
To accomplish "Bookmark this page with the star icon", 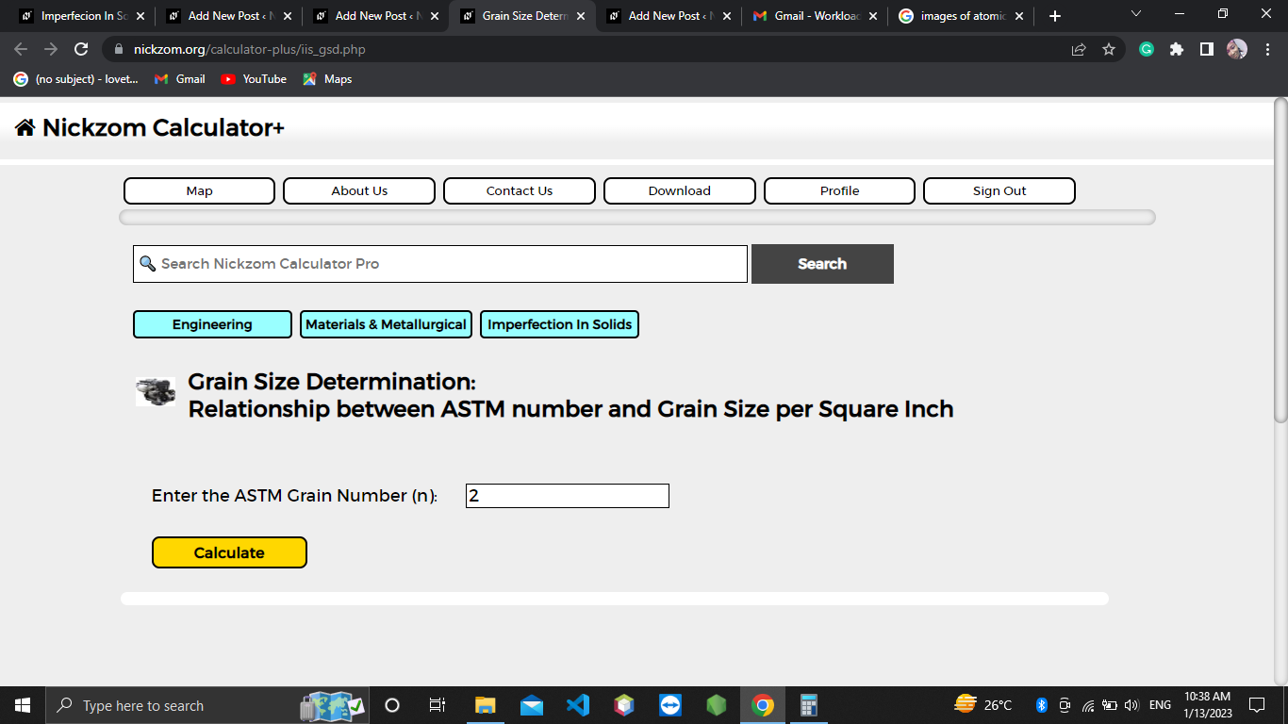I will click(x=1109, y=49).
